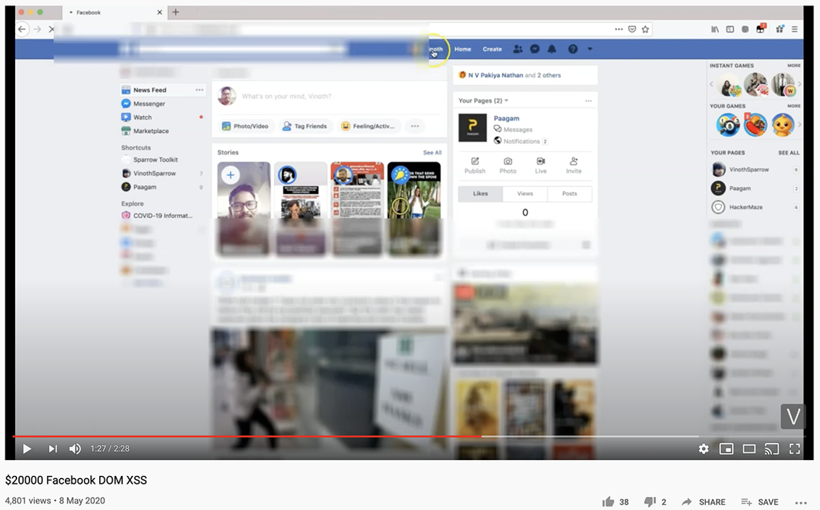Open Firefox page actions menu
820x510 pixels.
point(618,29)
